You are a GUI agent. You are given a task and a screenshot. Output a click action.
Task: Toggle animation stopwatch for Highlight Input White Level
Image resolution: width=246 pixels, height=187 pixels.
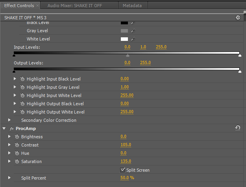pos(22,95)
